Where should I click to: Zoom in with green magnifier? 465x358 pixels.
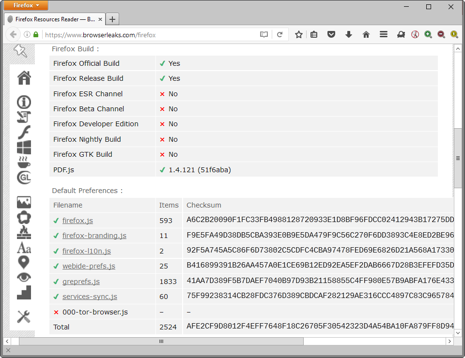pyautogui.click(x=428, y=35)
